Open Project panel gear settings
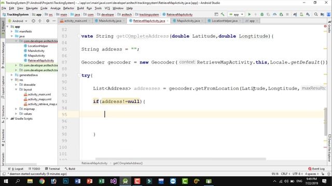Screen dimensions: 332x186 [x=48, y=21]
